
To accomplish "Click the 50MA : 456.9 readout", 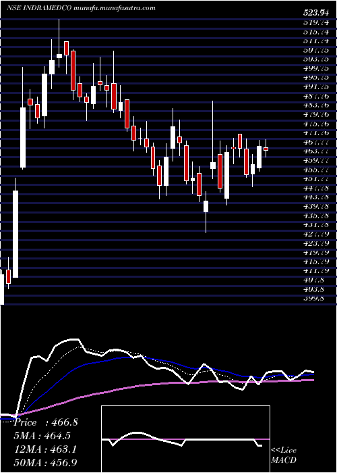I will pos(46,463).
